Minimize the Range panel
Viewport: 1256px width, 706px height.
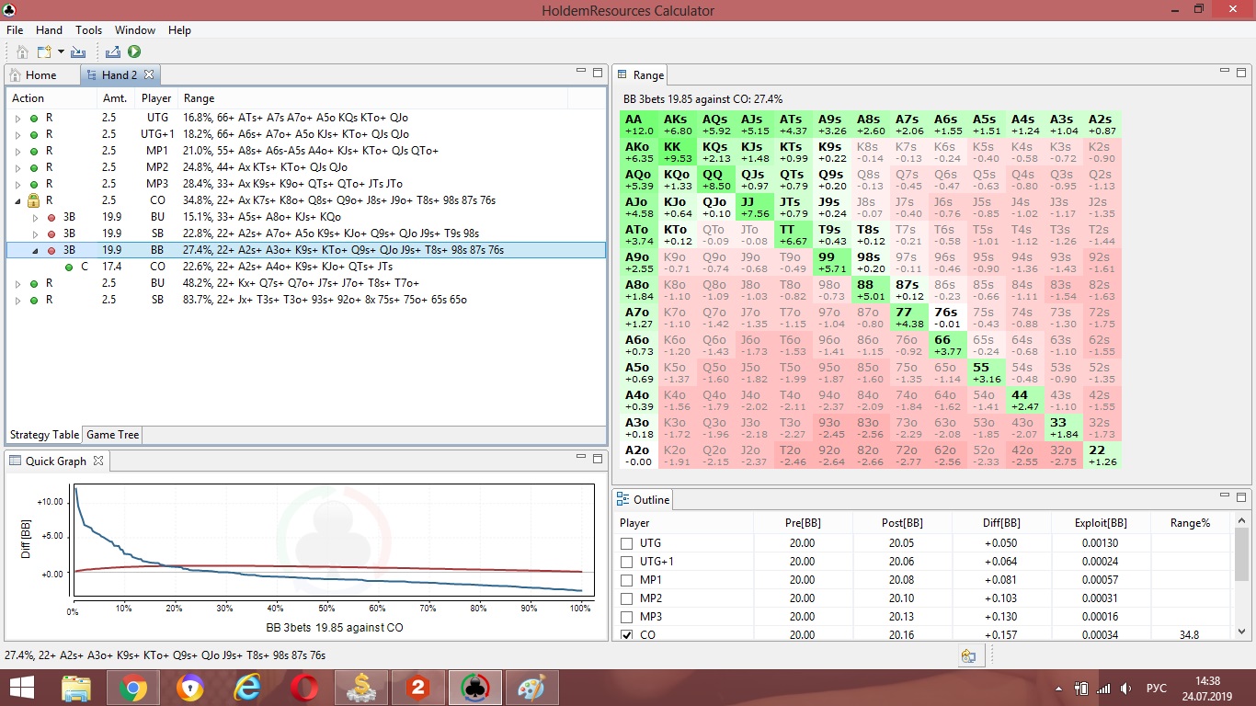click(x=1225, y=71)
